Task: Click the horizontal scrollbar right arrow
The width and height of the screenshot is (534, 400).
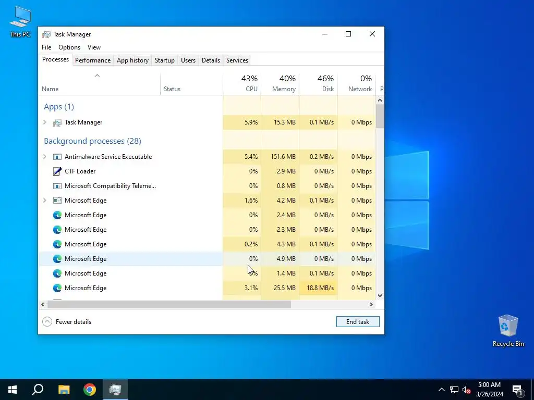Action: pos(371,304)
